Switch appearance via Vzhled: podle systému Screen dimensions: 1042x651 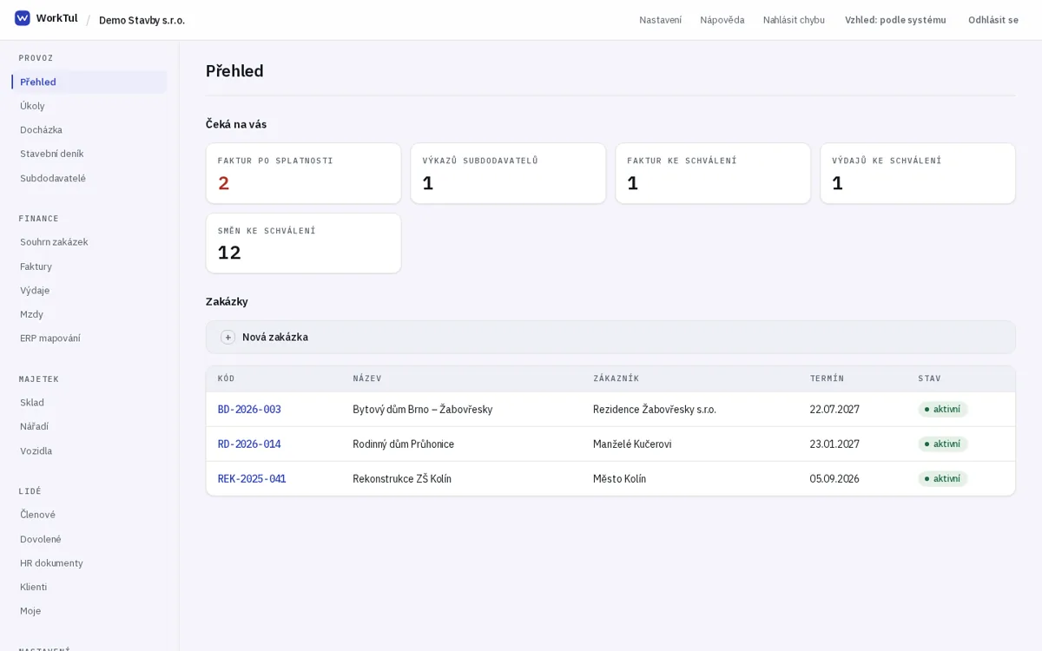(895, 20)
